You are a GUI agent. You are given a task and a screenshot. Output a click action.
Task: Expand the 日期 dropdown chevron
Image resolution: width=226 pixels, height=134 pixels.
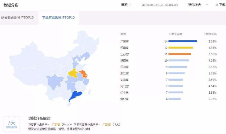click(x=129, y=5)
